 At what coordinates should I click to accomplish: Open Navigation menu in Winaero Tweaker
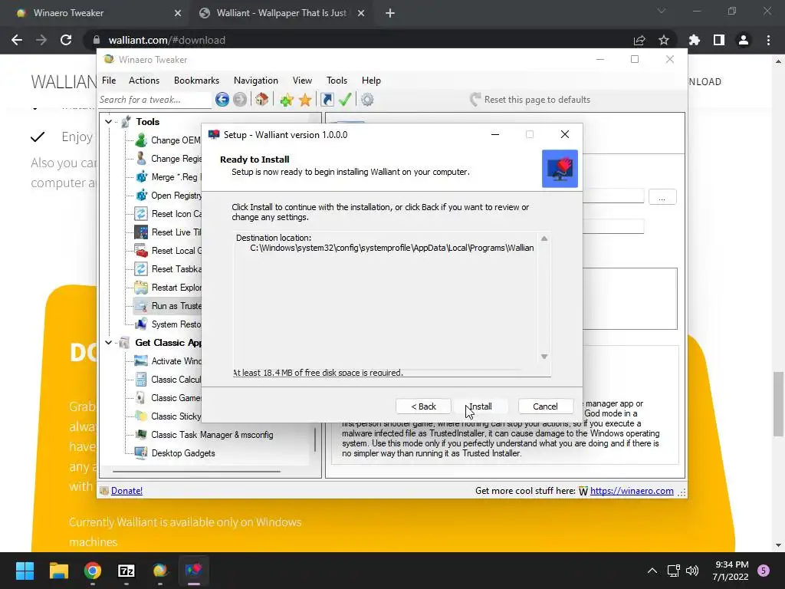coord(256,80)
